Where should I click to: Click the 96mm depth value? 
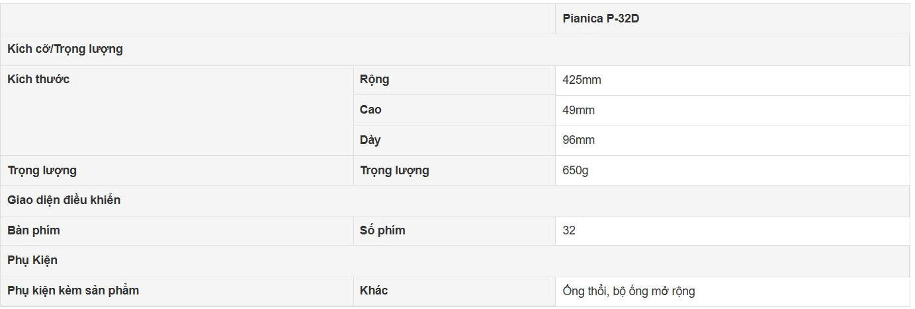(x=578, y=140)
